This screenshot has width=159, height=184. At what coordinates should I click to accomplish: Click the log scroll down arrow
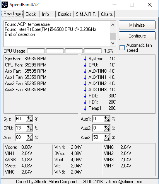113,43
